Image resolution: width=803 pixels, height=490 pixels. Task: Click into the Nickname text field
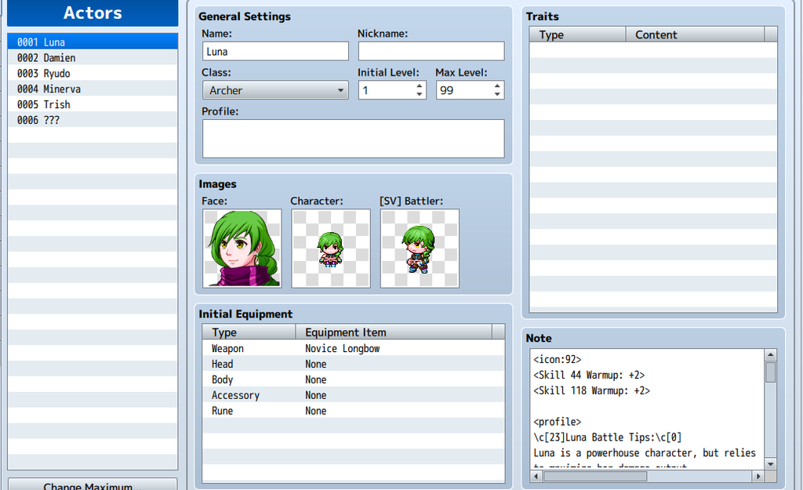(x=431, y=52)
